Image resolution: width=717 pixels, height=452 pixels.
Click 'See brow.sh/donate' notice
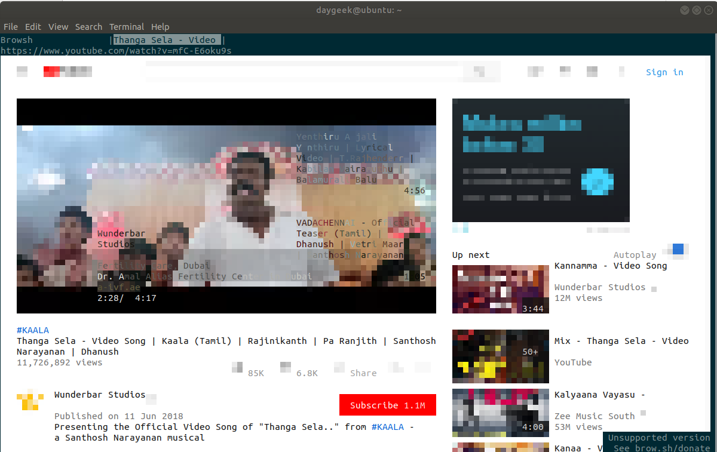pos(662,448)
